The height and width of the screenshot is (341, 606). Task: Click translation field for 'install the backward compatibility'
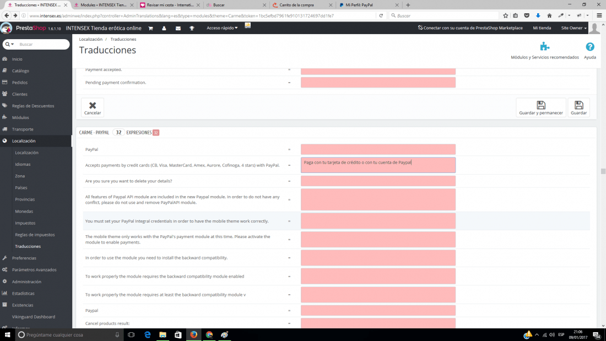[378, 258]
